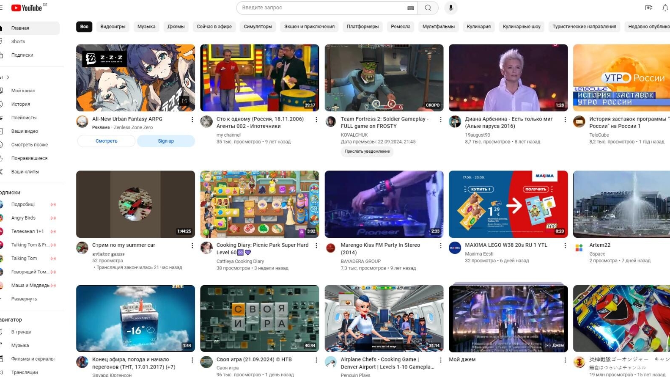Open the 19august93 channel avatar

pos(455,121)
